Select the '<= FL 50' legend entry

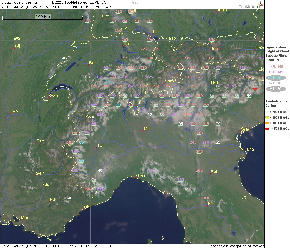(x=276, y=89)
